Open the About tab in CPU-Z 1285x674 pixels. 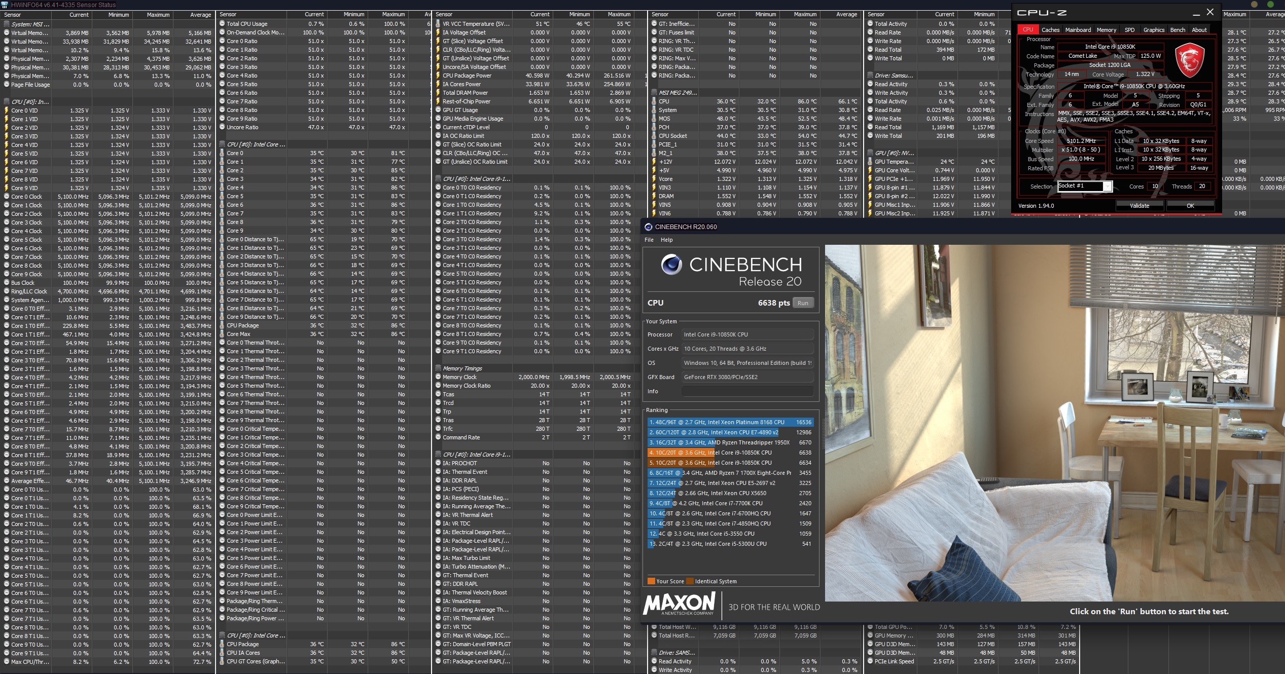click(1199, 30)
